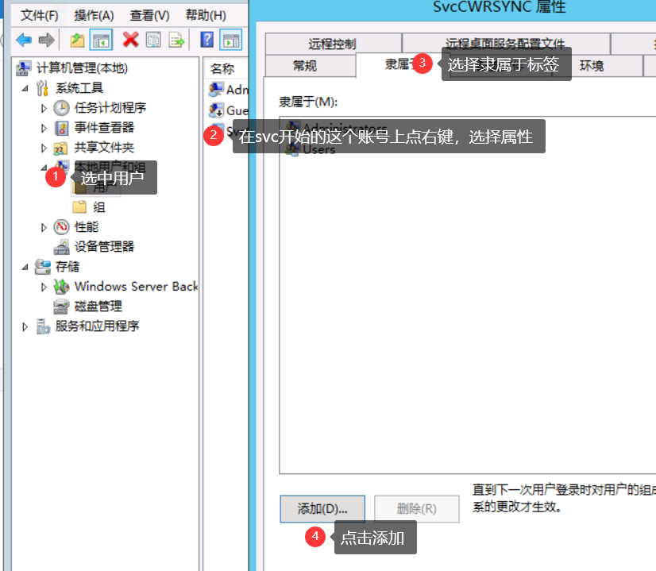Viewport: 656px width, 571px height.
Task: Select 共享文件夹 label in the tree
Action: pyautogui.click(x=104, y=147)
